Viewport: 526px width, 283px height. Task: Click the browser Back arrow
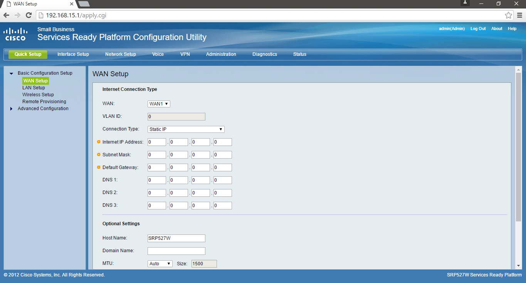point(6,15)
